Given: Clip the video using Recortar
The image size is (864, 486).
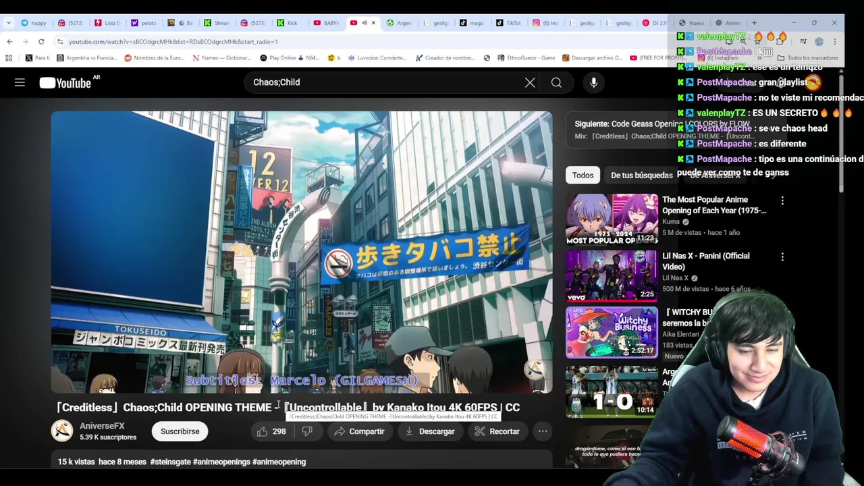Looking at the screenshot, I should [x=497, y=431].
